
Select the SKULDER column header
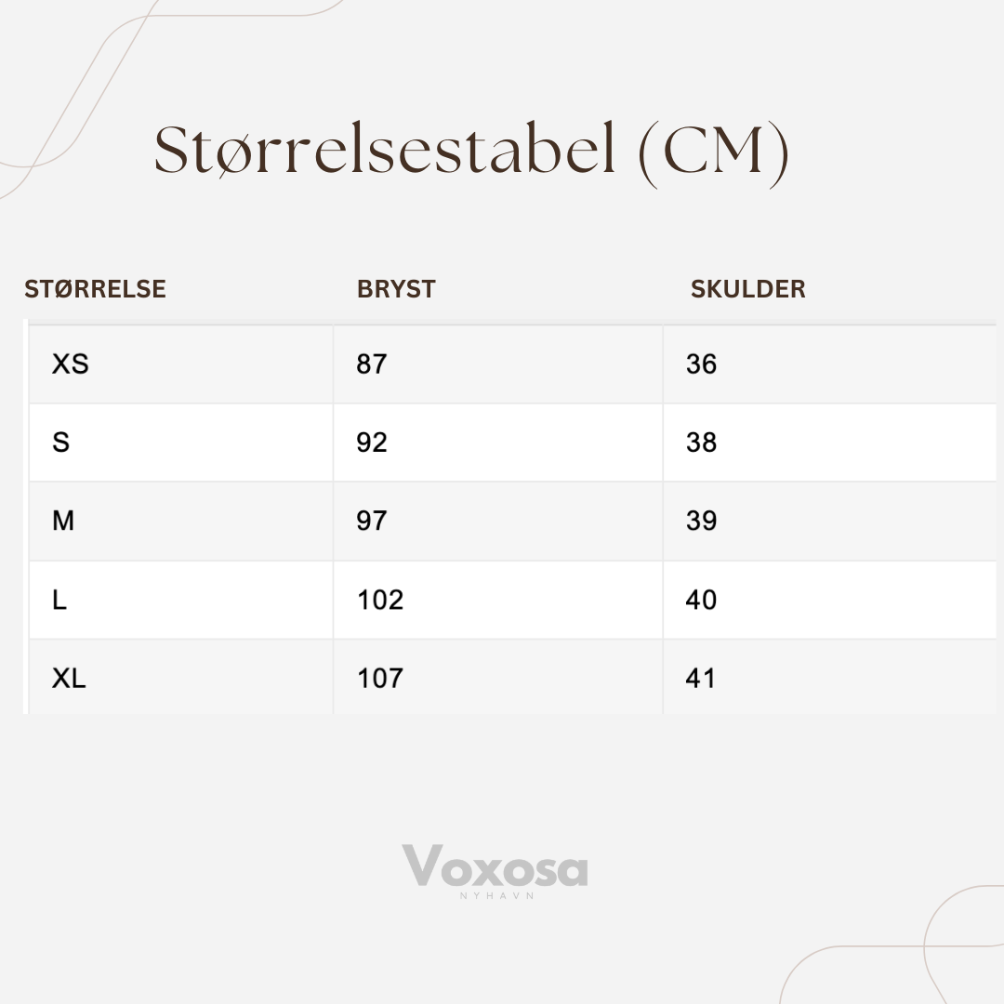pyautogui.click(x=747, y=289)
